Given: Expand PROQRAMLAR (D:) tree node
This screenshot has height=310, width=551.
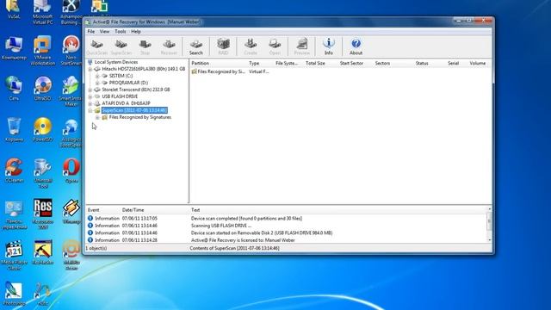Looking at the screenshot, I should click(x=97, y=83).
